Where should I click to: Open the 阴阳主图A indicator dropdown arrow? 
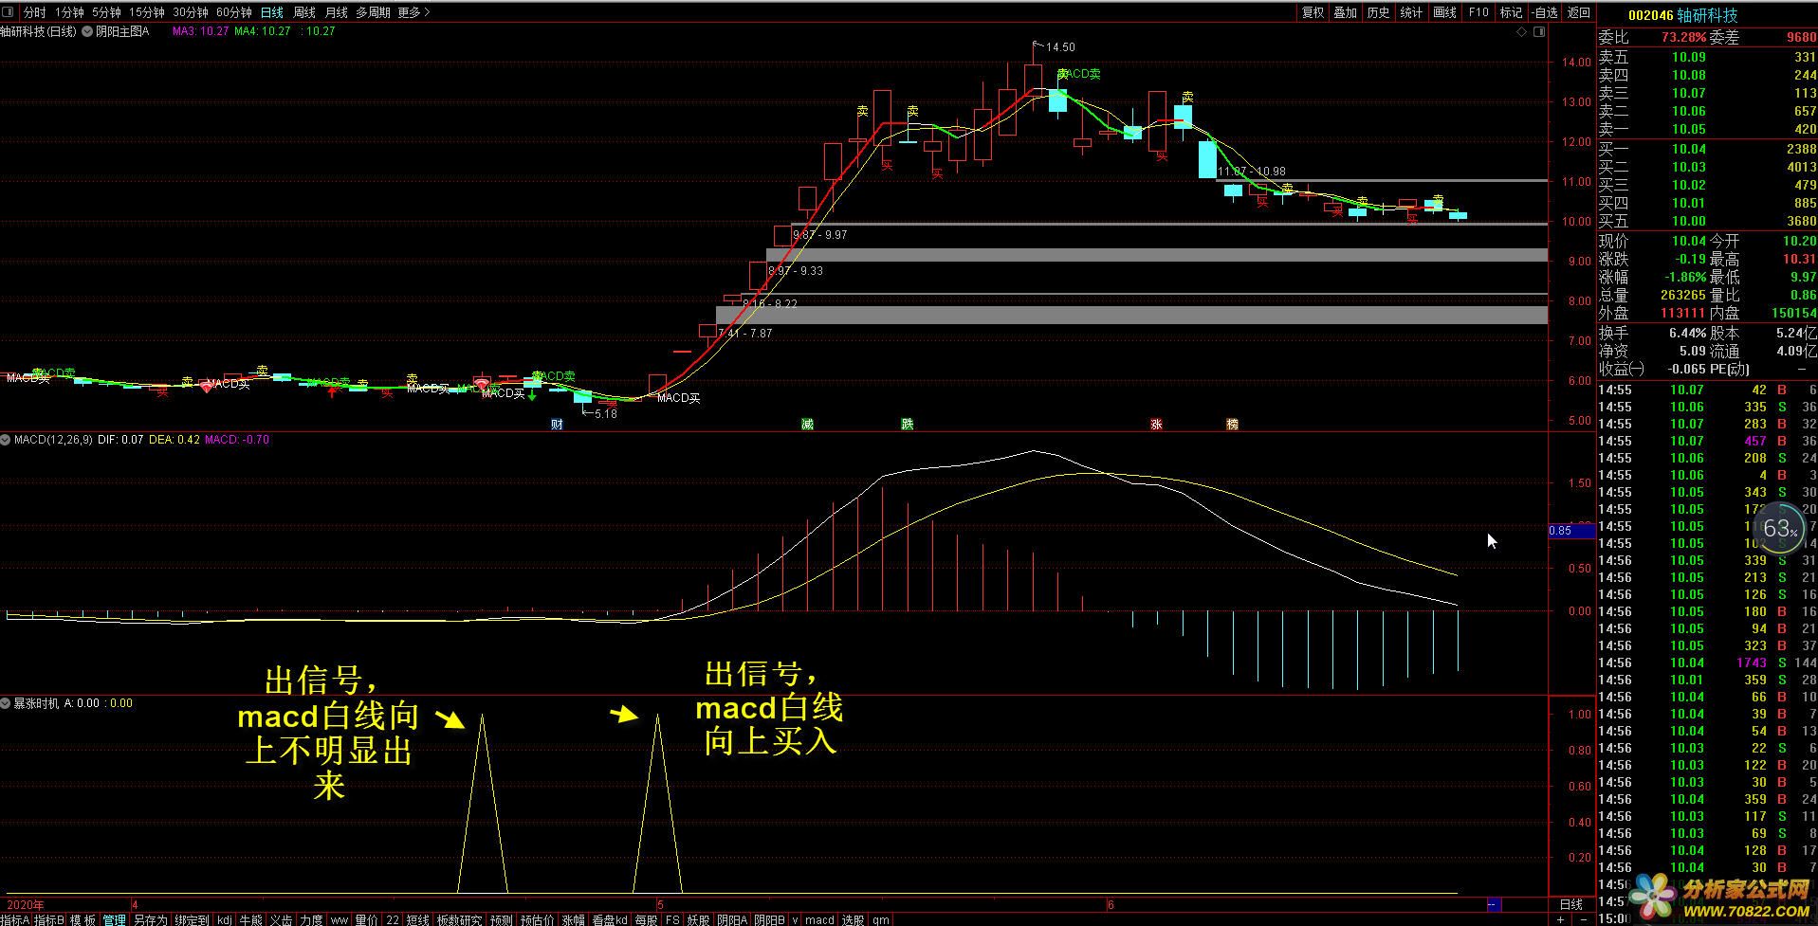87,31
